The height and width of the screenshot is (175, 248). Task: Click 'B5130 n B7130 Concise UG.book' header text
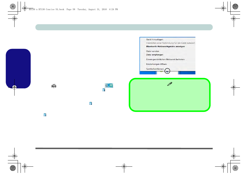point(47,9)
